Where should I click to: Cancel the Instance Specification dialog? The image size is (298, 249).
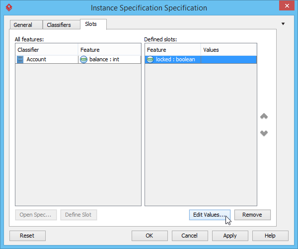click(x=190, y=236)
